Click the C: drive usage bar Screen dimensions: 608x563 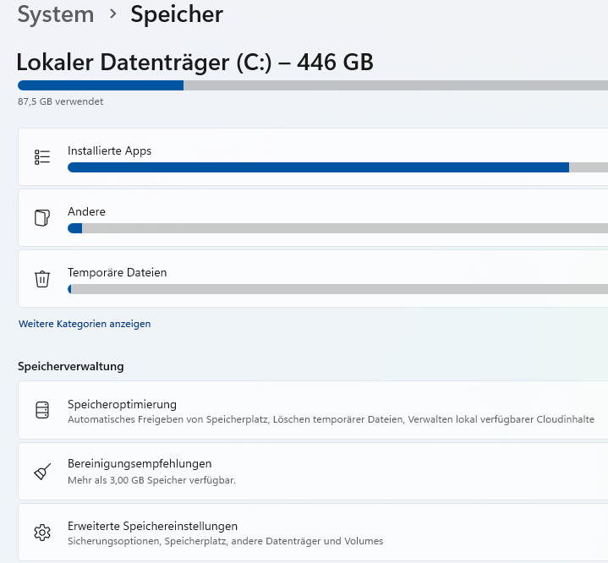tap(313, 85)
